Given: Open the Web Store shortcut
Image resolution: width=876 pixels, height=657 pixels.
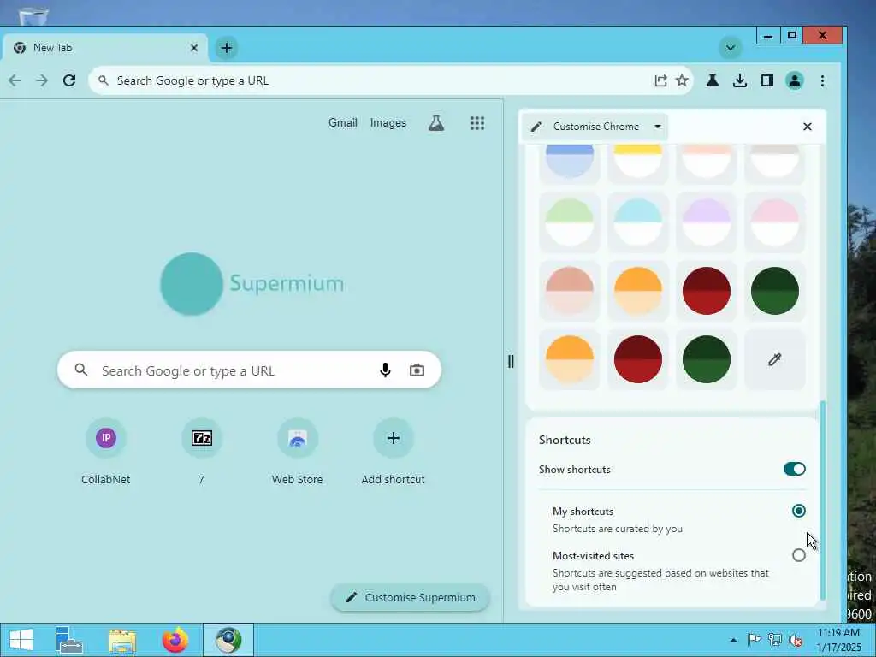Looking at the screenshot, I should [x=297, y=452].
